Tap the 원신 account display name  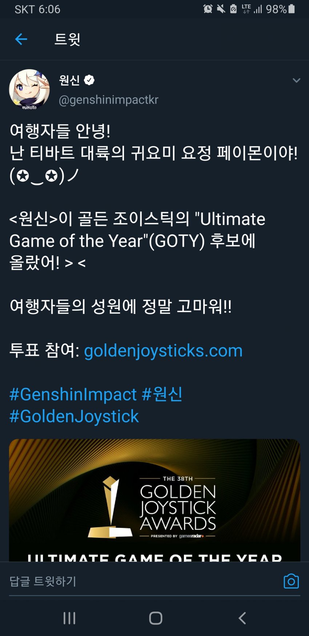(x=69, y=80)
